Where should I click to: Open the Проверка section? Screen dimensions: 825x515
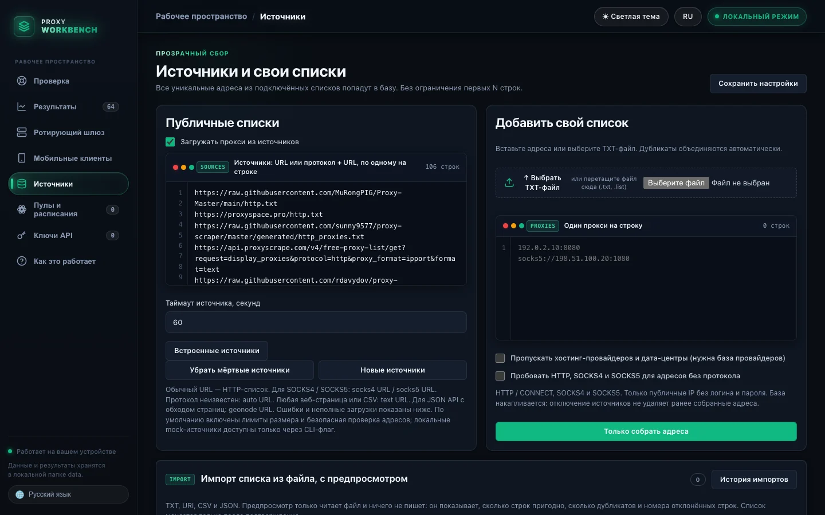(68, 81)
